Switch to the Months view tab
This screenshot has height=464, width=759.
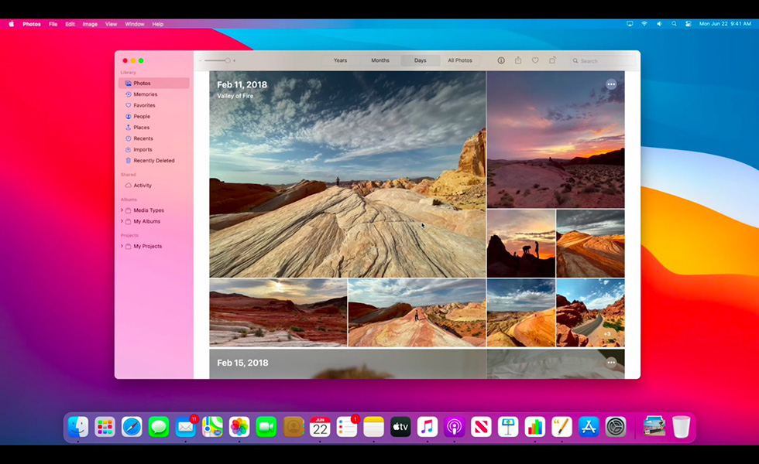(x=380, y=60)
